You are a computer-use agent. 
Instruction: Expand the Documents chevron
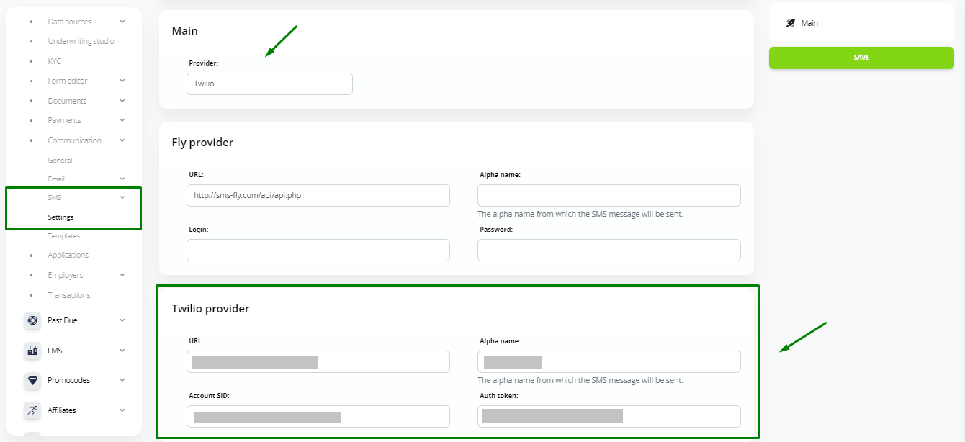[x=122, y=101]
